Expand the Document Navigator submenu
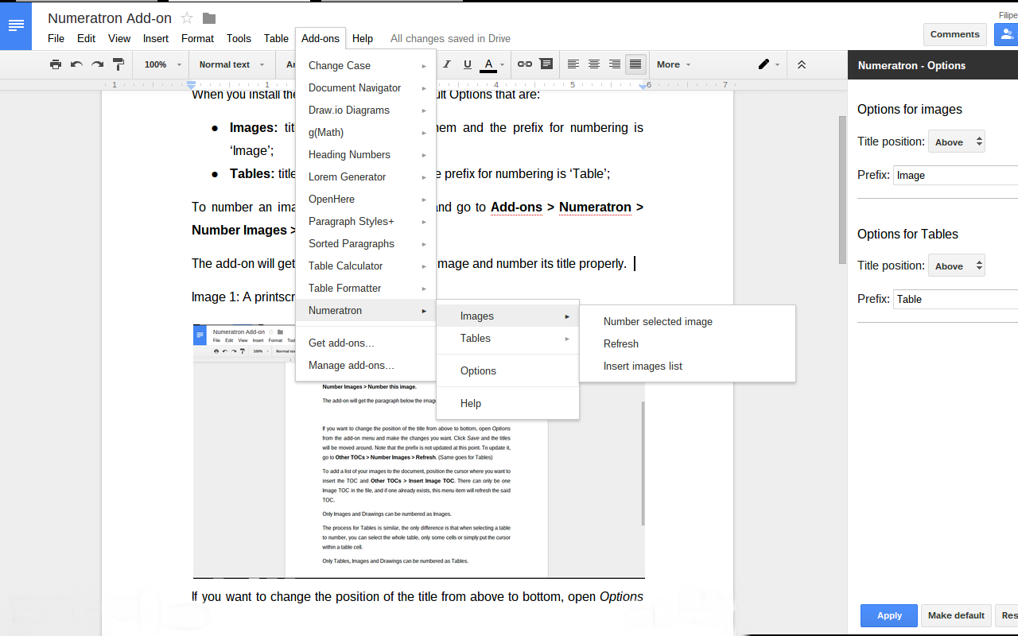The height and width of the screenshot is (636, 1018). 366,87
